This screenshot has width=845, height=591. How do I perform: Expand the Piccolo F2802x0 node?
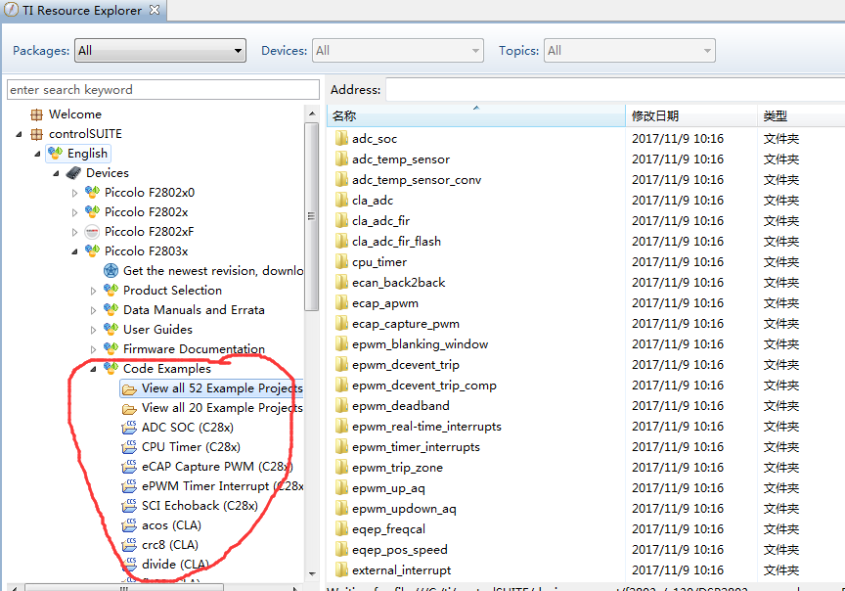coord(74,193)
